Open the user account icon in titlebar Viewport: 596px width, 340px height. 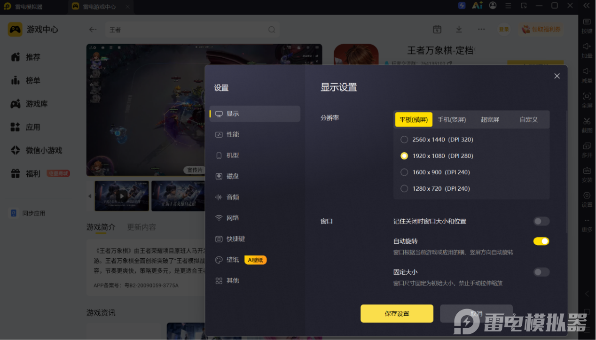(x=493, y=6)
